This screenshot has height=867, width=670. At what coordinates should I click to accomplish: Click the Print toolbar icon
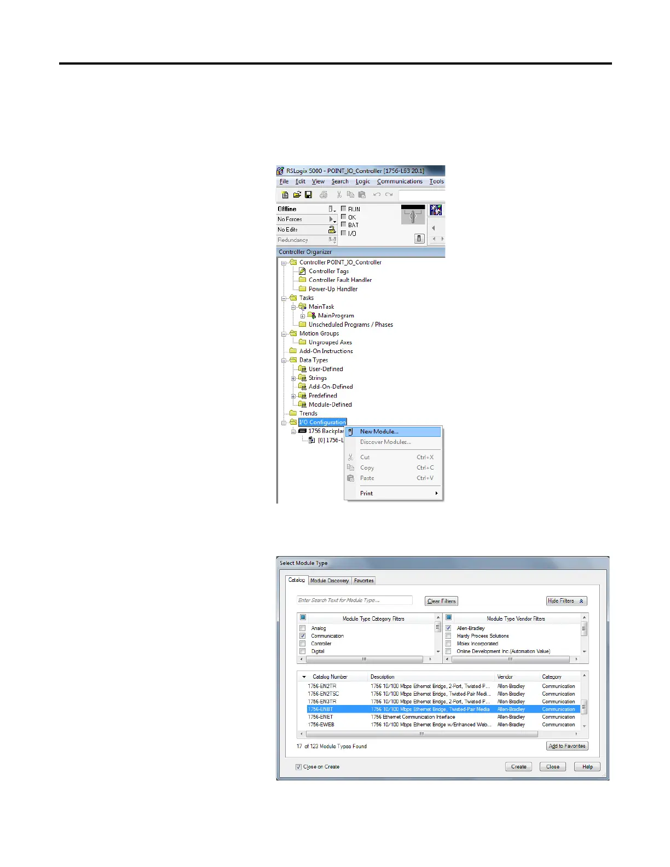pos(323,194)
